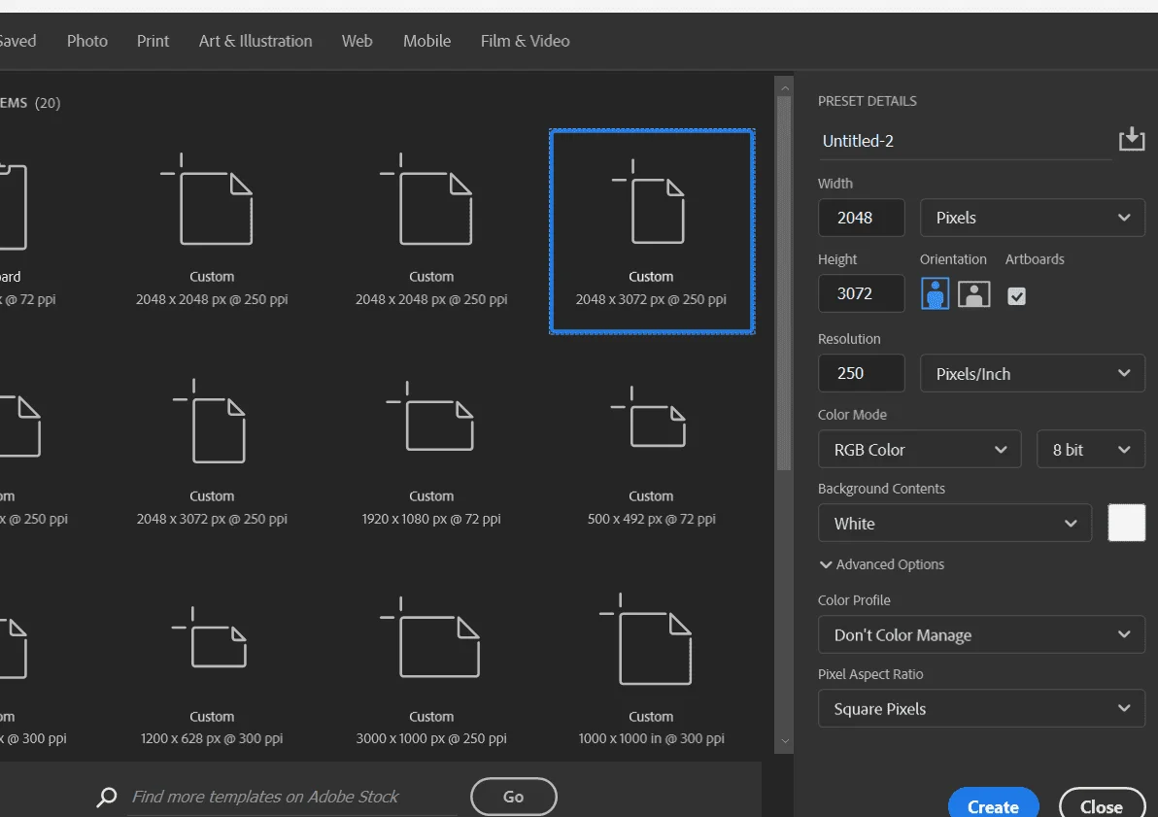Click the Go button
Screen dimensions: 1158x817
(513, 797)
